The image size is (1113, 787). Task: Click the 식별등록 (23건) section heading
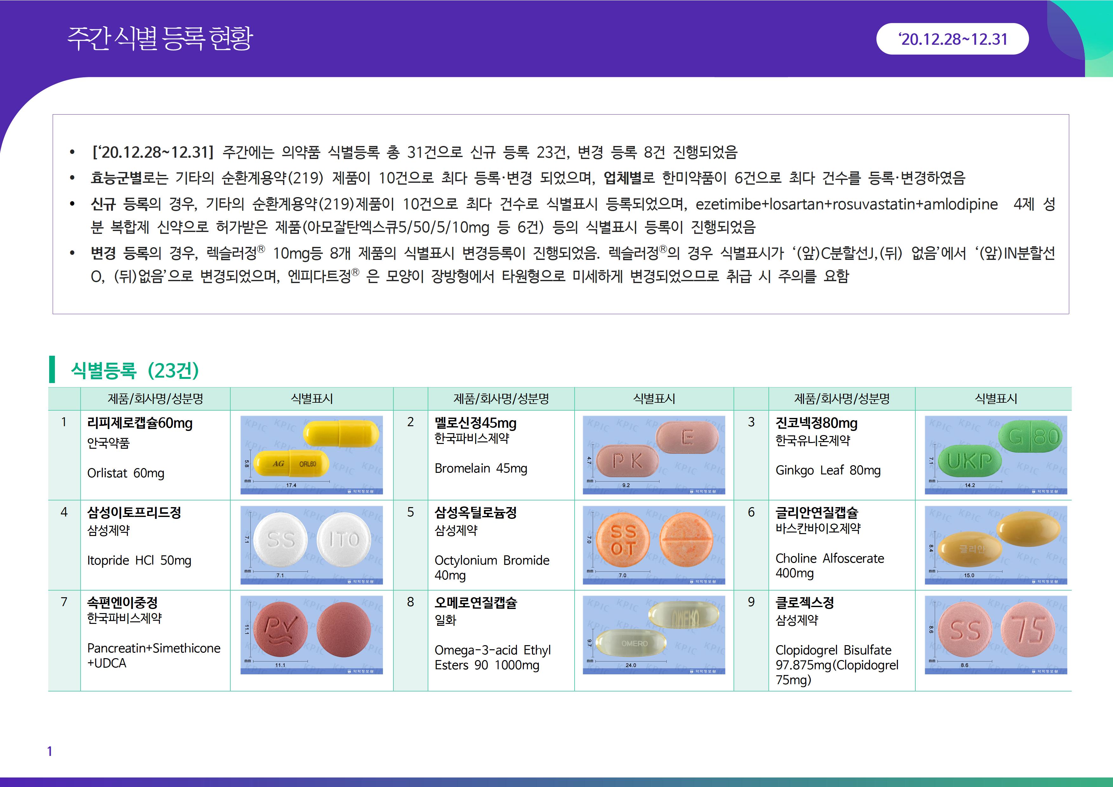[135, 370]
